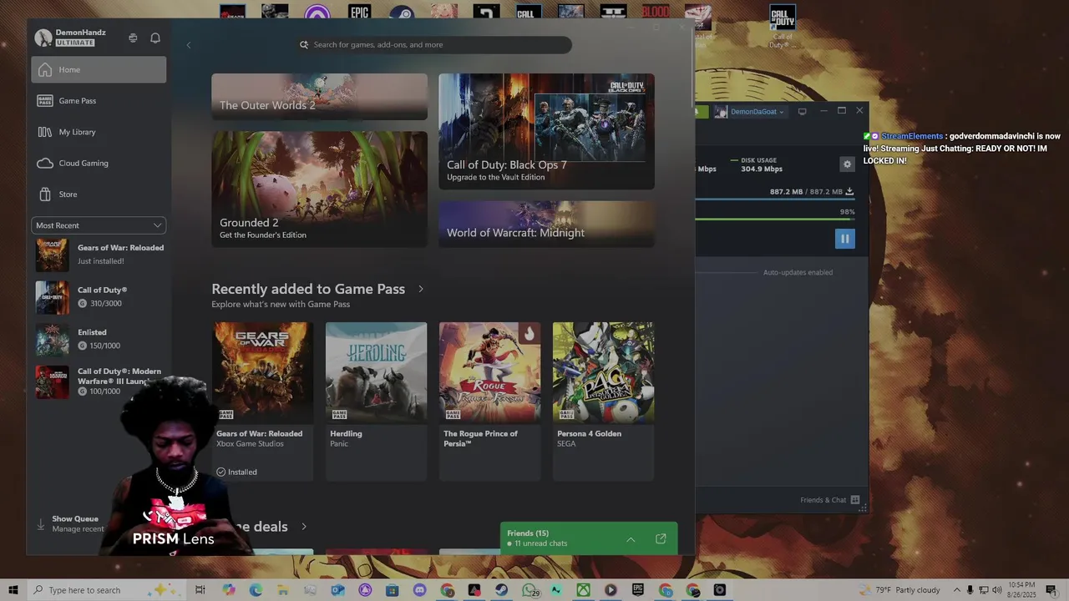Expand the deals section arrow
The height and width of the screenshot is (601, 1069).
304,527
